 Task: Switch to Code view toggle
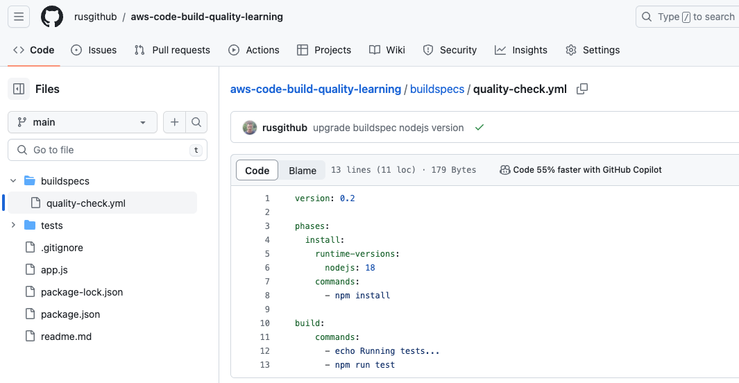tap(257, 171)
